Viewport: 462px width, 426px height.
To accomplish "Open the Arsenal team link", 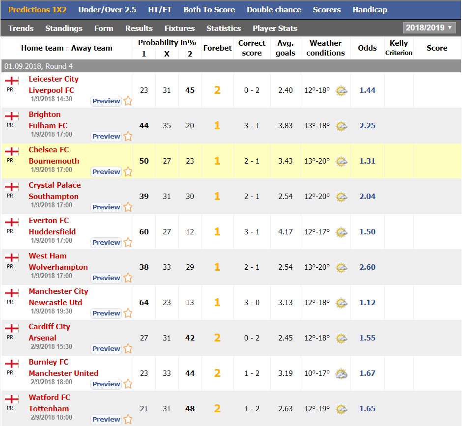I will pos(42,338).
